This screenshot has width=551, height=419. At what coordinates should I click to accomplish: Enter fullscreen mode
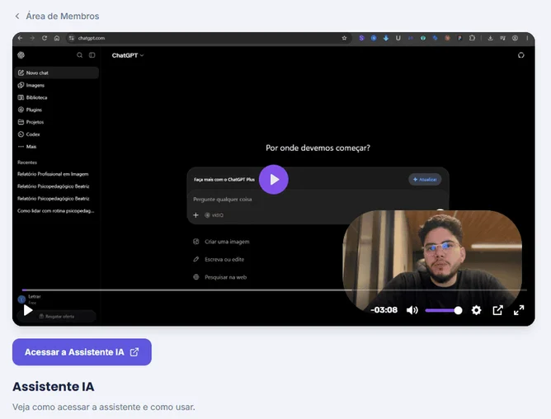[x=519, y=310]
